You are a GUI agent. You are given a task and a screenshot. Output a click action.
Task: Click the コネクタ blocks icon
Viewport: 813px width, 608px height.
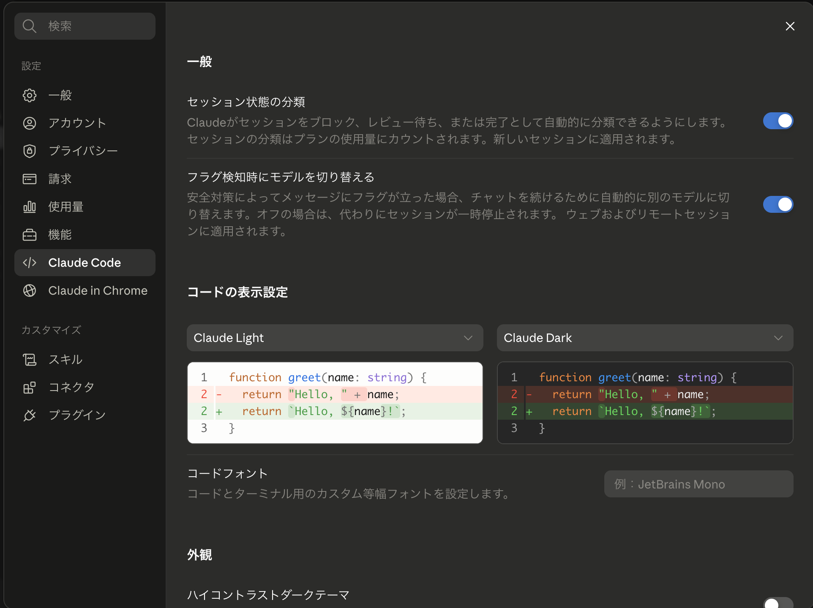[30, 388]
